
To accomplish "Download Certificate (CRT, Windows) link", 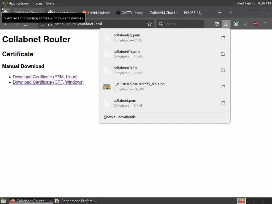I will coord(48,82).
